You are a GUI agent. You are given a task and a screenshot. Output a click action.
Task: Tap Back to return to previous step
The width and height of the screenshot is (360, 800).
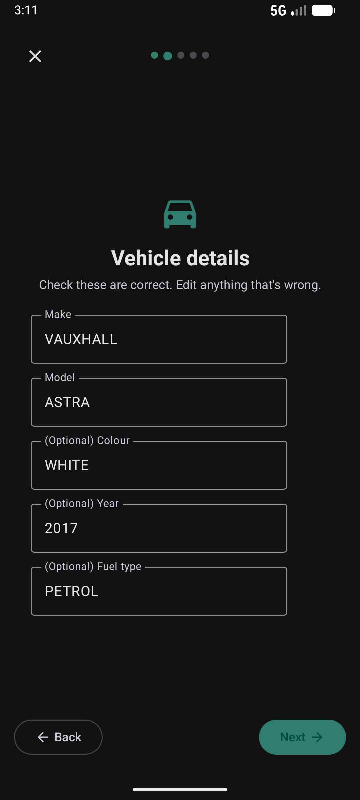coord(58,737)
